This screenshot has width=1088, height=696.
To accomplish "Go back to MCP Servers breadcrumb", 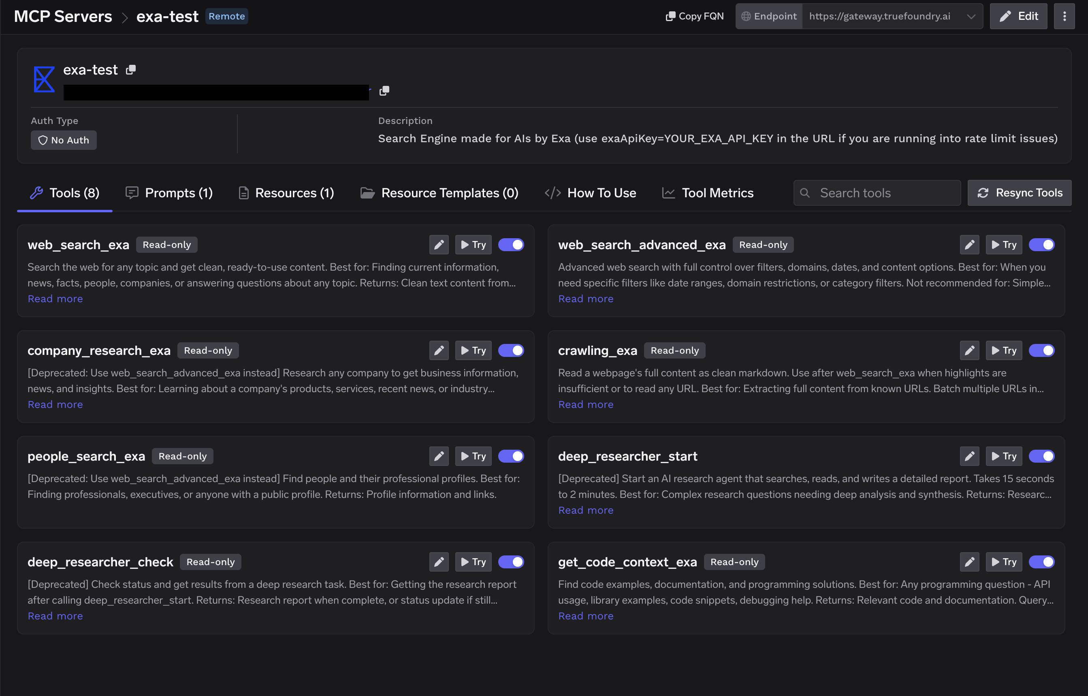I will [63, 16].
